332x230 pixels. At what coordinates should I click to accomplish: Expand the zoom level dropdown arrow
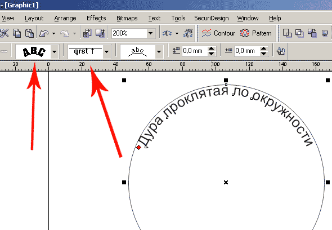[151, 33]
